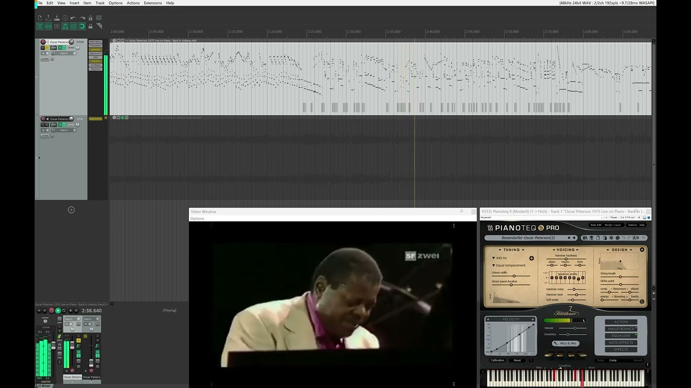Open Pianoteq Options menu button
The image size is (691, 388).
[632, 225]
